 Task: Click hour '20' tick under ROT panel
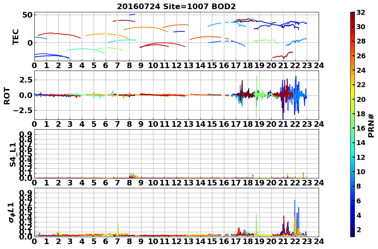click(x=271, y=124)
